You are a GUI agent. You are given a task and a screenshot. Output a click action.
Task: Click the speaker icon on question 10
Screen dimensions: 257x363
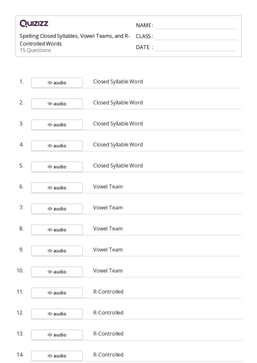(50, 272)
